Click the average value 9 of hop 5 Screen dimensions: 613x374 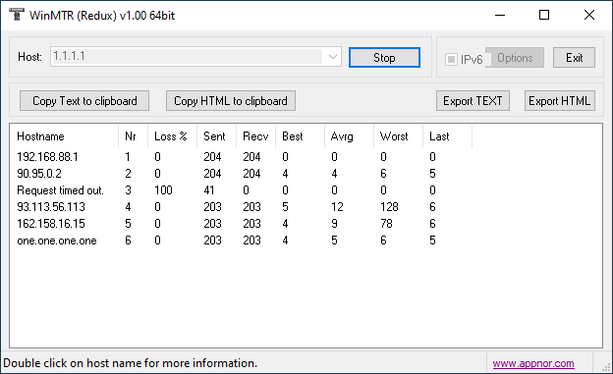coord(334,224)
